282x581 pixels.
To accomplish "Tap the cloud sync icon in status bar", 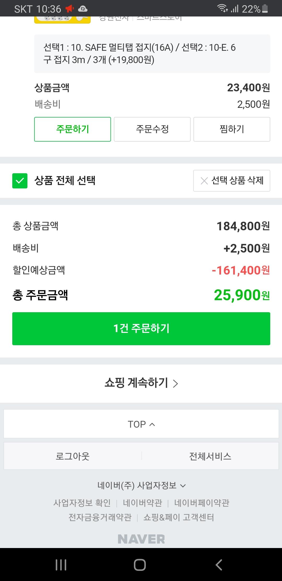I will (x=83, y=9).
